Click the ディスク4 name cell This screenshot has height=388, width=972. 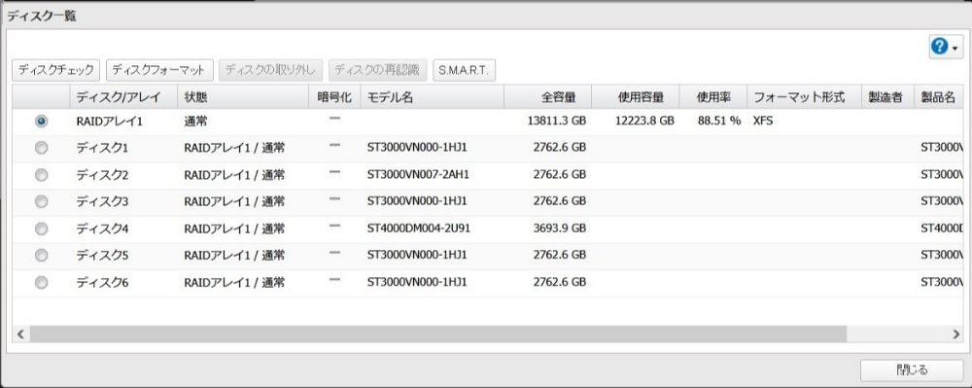point(102,229)
